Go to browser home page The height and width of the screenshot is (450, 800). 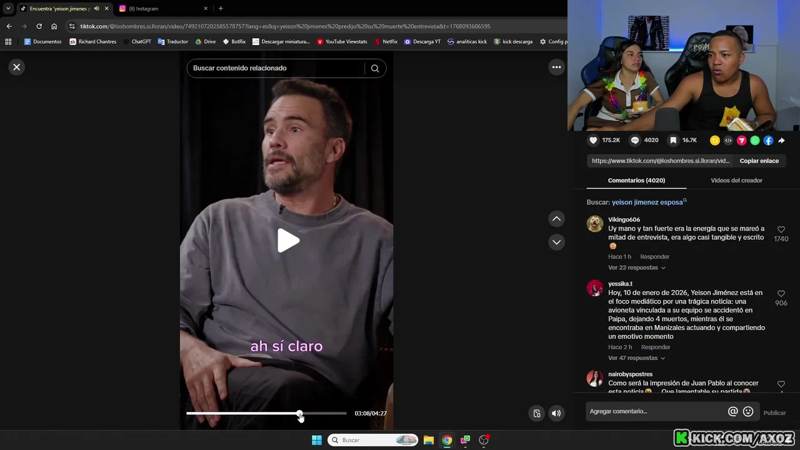click(x=54, y=26)
